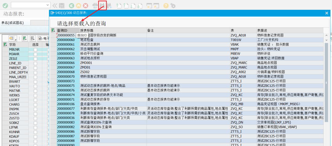Click the Create Shortcut icon
This screenshot has height=146, width=332.
(156, 6)
